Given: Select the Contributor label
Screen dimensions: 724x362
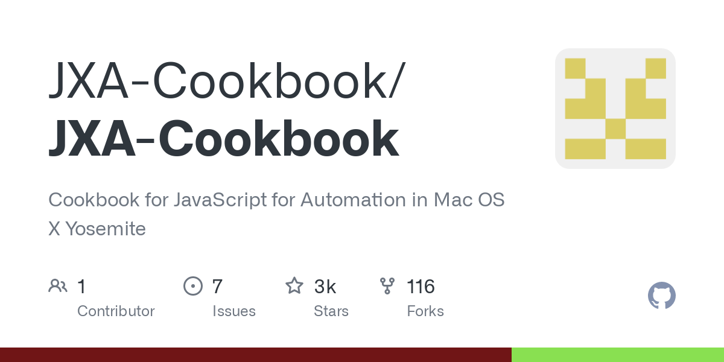Looking at the screenshot, I should [x=116, y=311].
